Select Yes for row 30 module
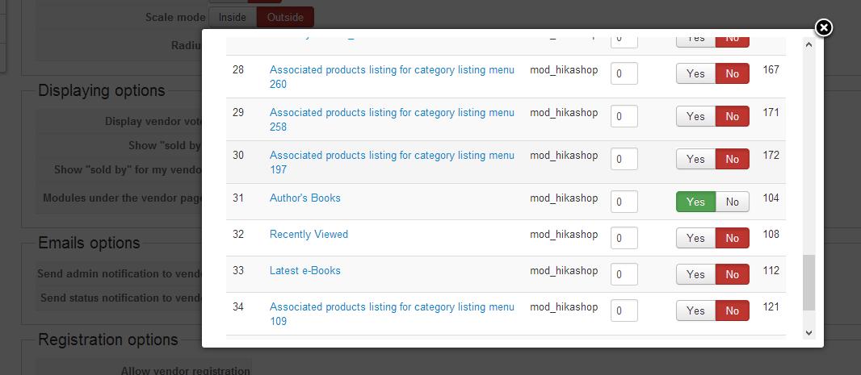Screen dimensions: 861x375 (x=695, y=159)
